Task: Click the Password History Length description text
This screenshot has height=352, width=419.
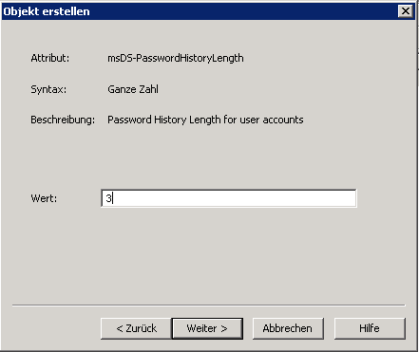Action: point(205,120)
